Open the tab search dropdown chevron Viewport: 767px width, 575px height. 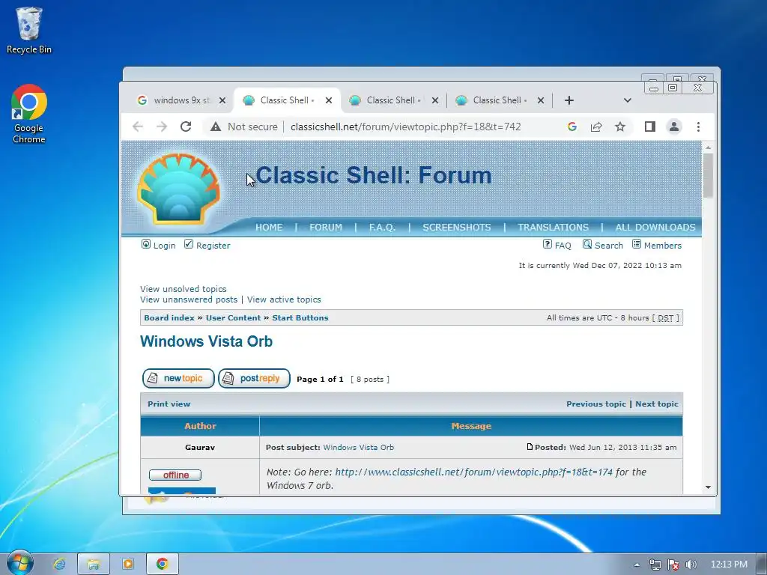(627, 100)
